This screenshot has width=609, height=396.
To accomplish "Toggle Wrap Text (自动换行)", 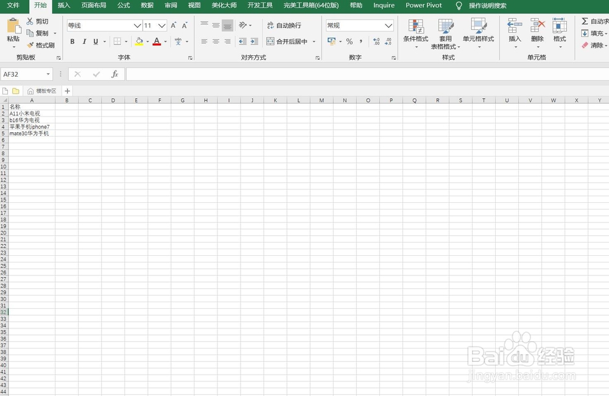I will 284,25.
